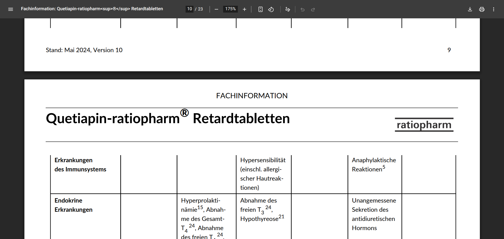Click the 'Stand: Mai 2024, Version 10' footer
The width and height of the screenshot is (504, 239).
(84, 50)
